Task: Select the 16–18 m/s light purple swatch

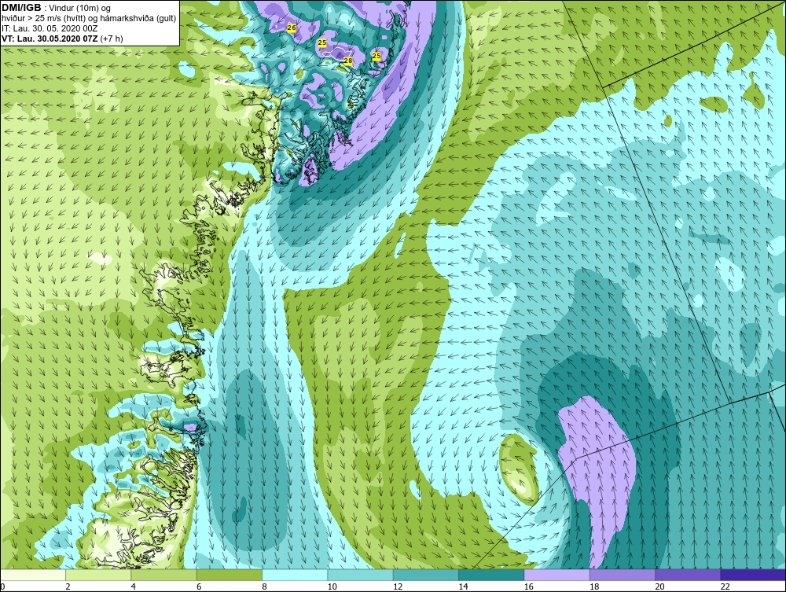Action: (x=557, y=575)
